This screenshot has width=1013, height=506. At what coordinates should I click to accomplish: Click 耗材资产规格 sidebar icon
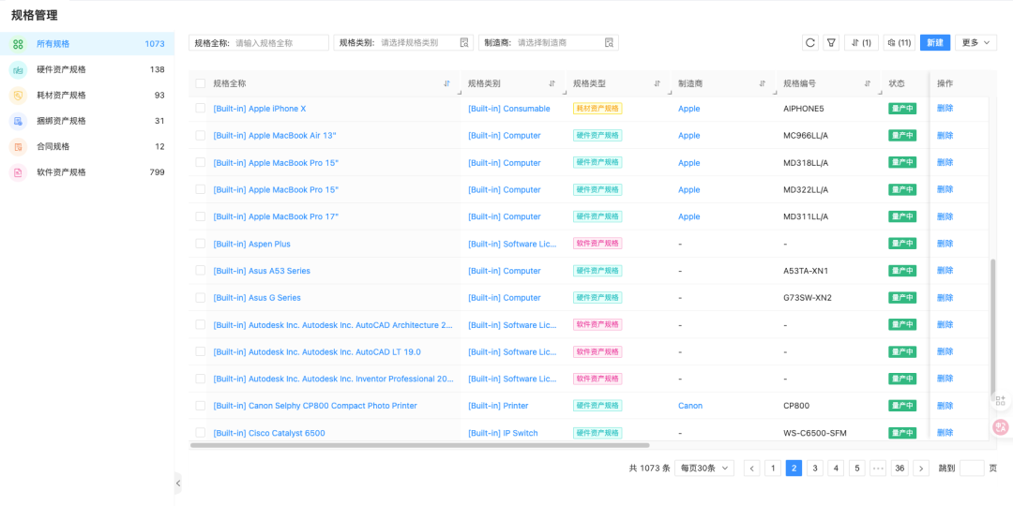[18, 96]
